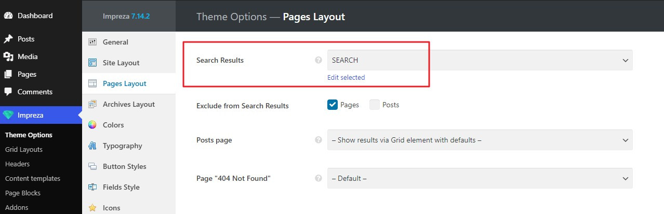
Task: Click the Typography letter icon
Action: pyautogui.click(x=92, y=146)
